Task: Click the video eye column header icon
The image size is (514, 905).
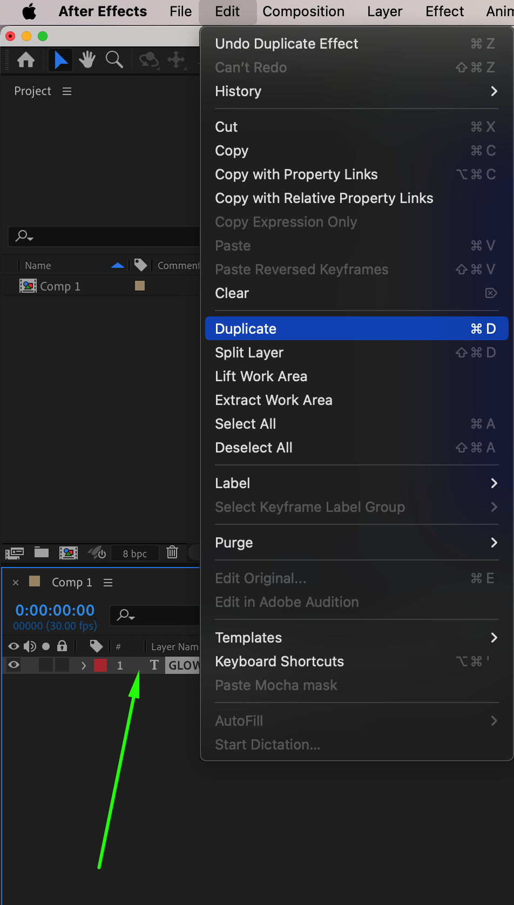Action: point(14,646)
